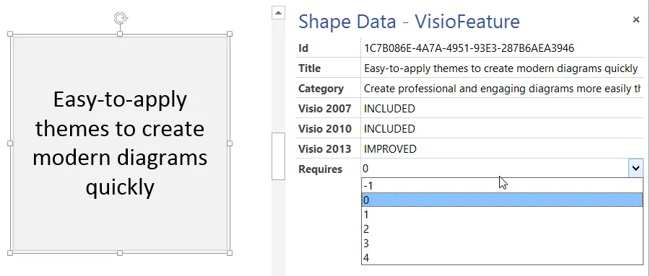Pick 4 from the Requires list
The image size is (650, 276).
pos(502,258)
